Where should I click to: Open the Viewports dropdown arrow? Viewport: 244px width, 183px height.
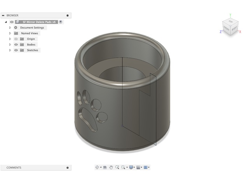point(149,167)
